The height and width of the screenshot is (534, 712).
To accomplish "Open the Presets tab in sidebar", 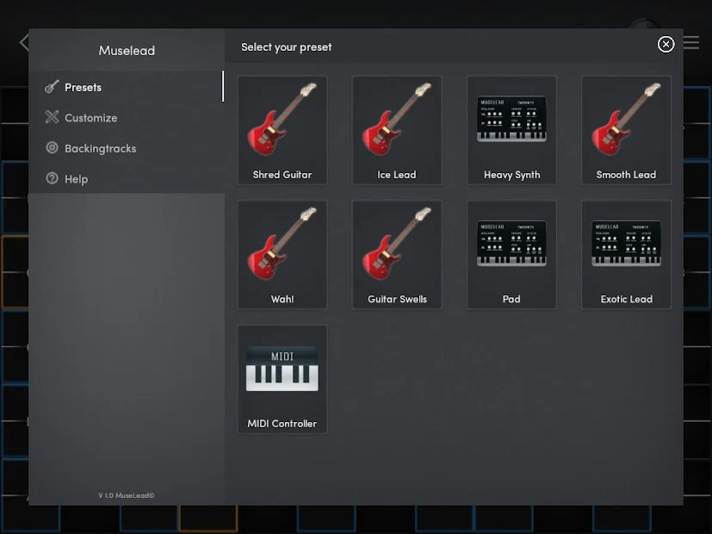I will coord(83,87).
